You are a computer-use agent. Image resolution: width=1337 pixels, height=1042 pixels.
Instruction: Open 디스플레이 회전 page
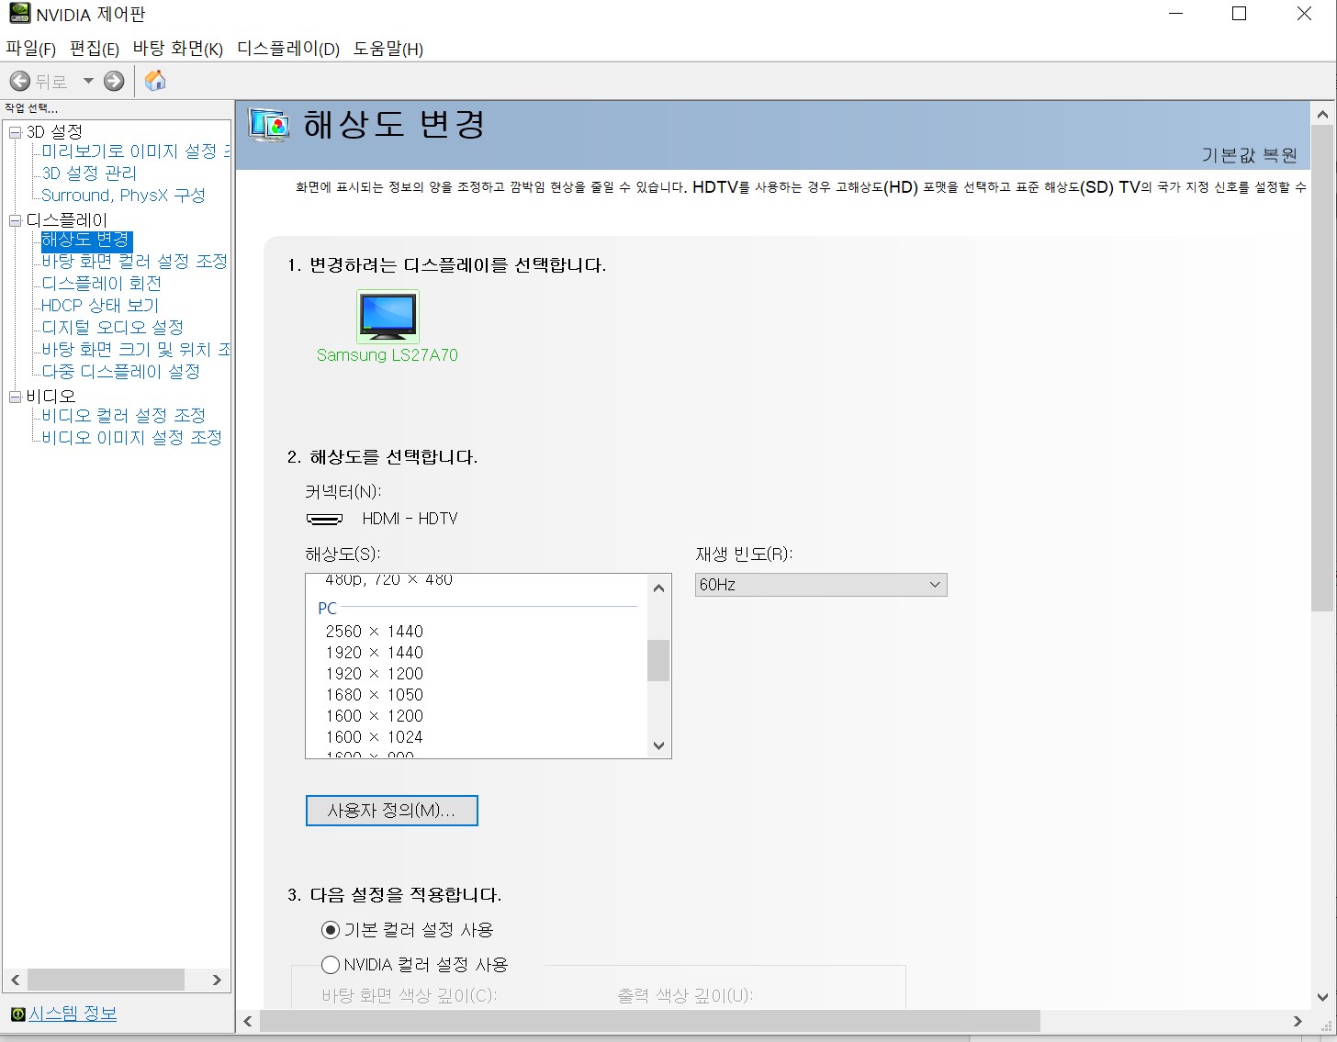tap(101, 284)
